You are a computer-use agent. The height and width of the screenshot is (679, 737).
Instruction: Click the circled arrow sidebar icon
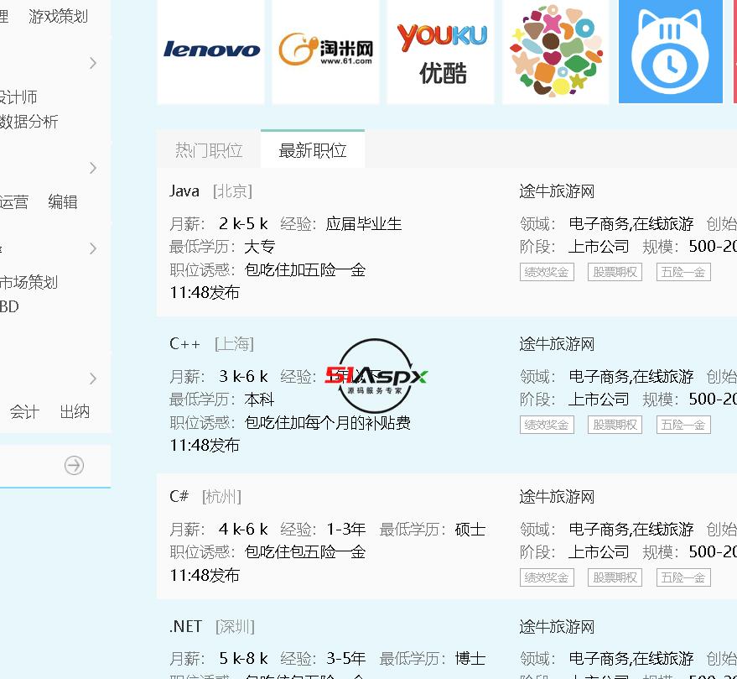pos(75,465)
